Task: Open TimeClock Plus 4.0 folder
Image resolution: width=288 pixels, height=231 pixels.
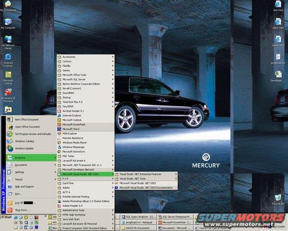Action: 86,102
